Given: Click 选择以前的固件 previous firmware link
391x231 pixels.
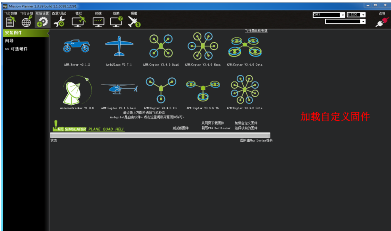Looking at the screenshot, I should [x=246, y=128].
